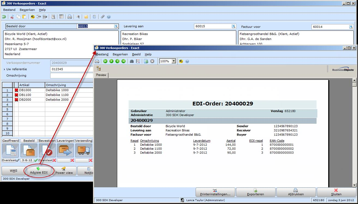Click the blue help icon in the back window toolbar

point(109,17)
